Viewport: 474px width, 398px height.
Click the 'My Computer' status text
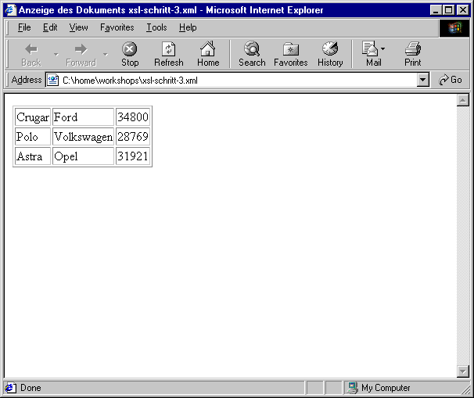[x=386, y=388]
